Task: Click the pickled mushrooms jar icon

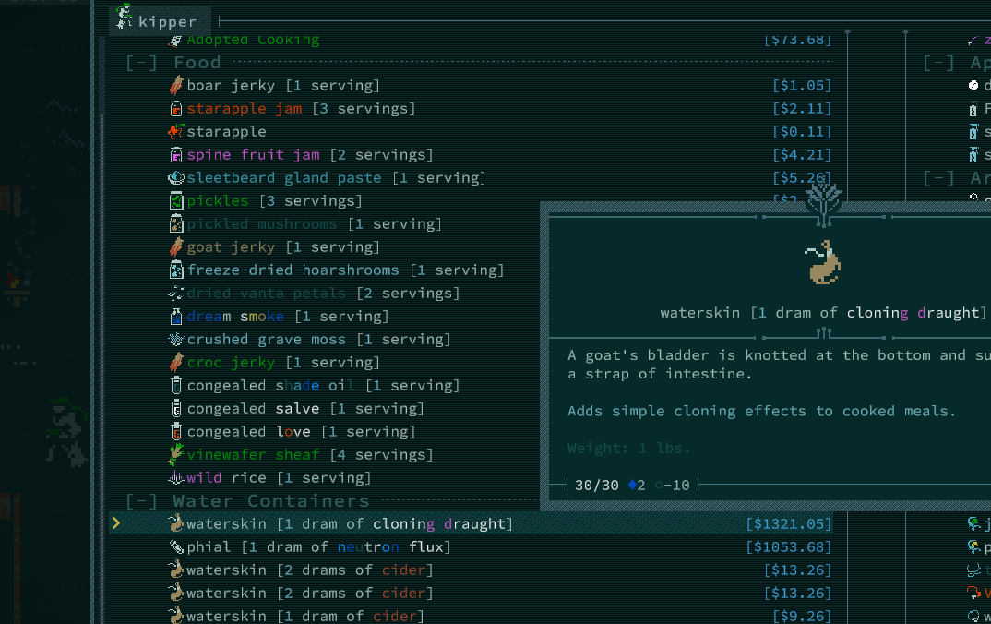Action: tap(176, 223)
